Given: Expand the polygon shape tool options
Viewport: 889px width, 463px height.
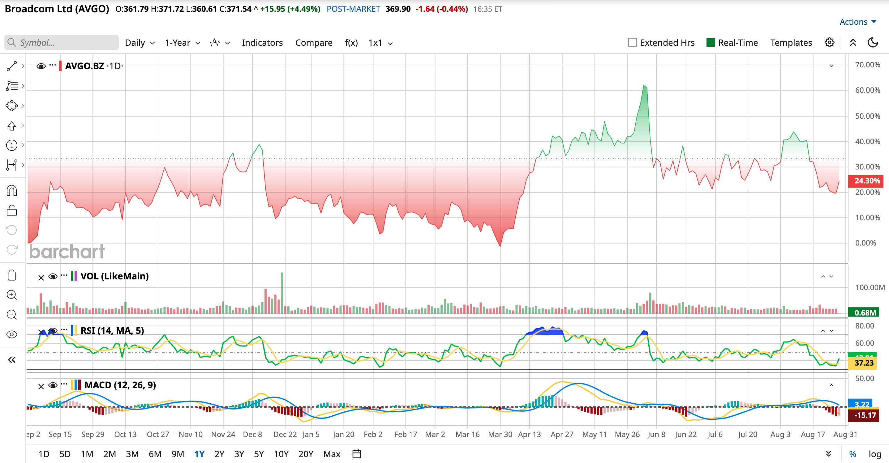Looking at the screenshot, I should (23, 105).
